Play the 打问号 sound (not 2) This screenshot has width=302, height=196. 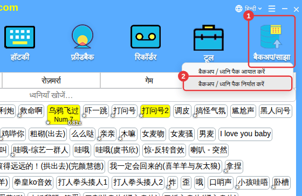[125, 111]
